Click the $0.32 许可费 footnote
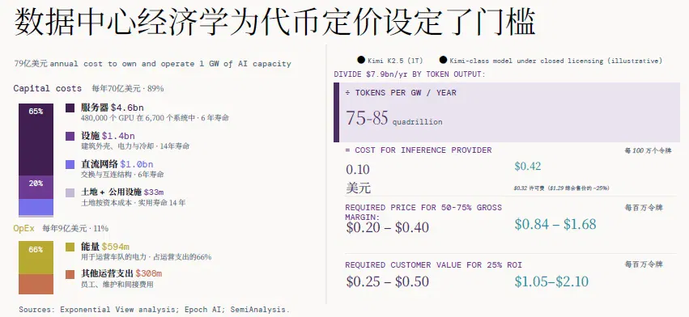Image resolution: width=689 pixels, height=317 pixels. (x=561, y=188)
